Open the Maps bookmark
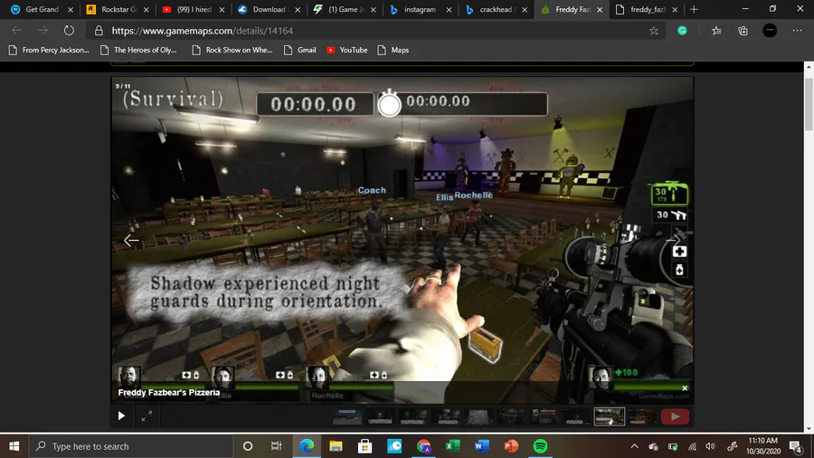 pos(393,50)
